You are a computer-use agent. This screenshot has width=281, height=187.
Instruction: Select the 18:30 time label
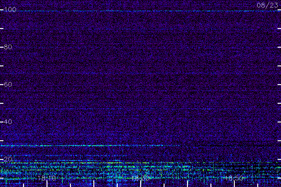[x=140, y=178]
